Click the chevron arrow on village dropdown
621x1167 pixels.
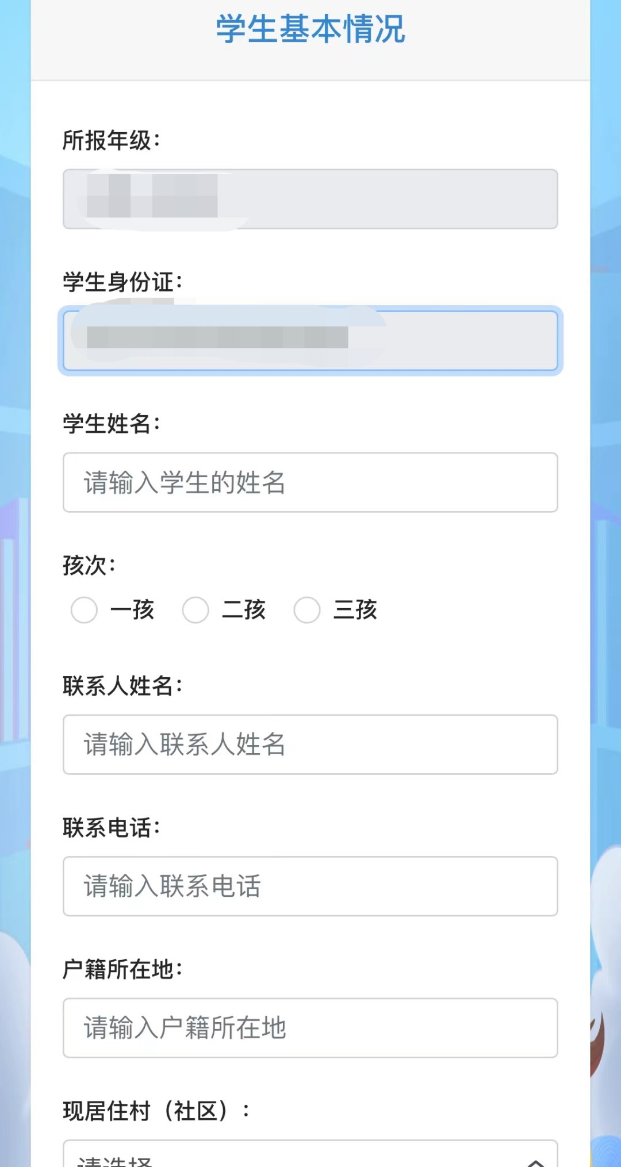point(536,1161)
